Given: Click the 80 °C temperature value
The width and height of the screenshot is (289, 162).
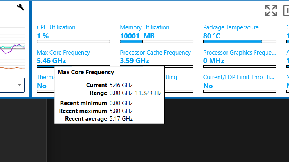Looking at the screenshot, I should (211, 36).
